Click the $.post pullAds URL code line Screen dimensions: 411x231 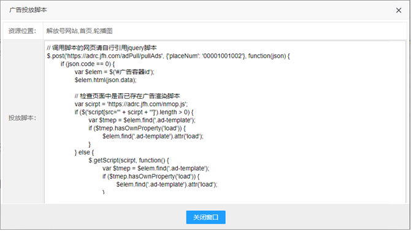point(168,56)
